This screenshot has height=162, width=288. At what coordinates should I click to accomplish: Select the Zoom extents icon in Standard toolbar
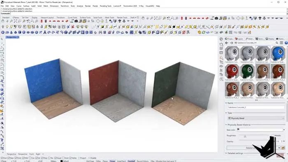click(16, 21)
